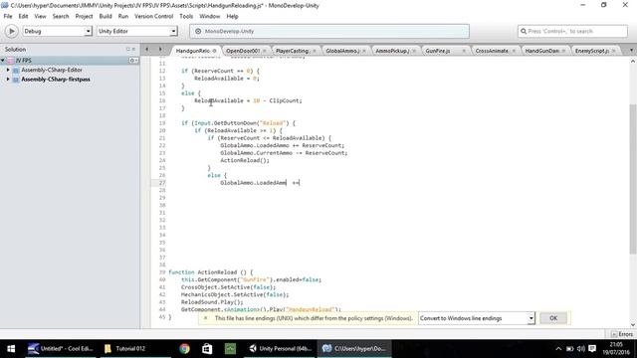This screenshot has width=637, height=358.
Task: Click the line endings warning icon
Action: tap(206, 318)
